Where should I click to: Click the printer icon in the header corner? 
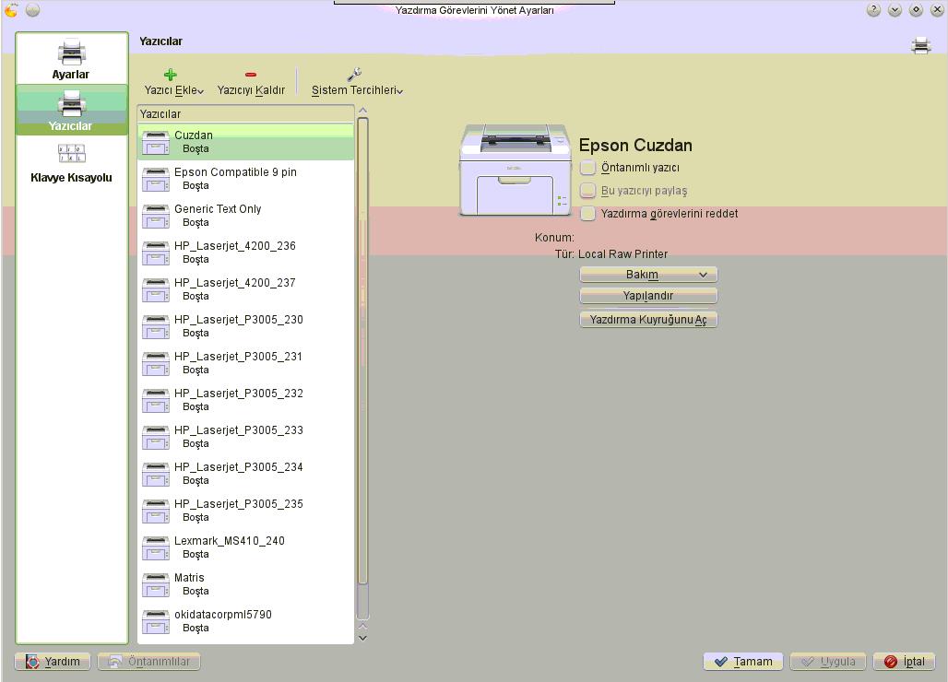coord(920,45)
